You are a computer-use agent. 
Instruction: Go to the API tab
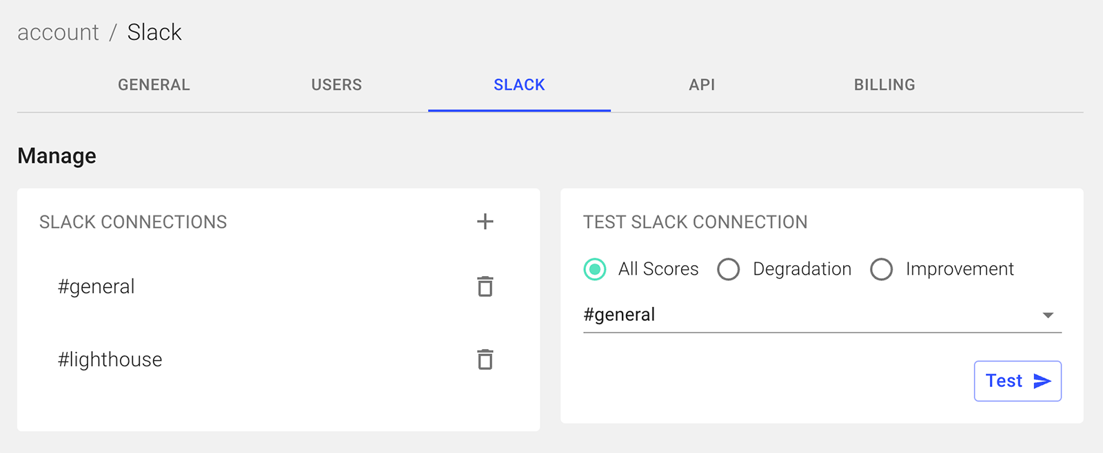click(702, 85)
